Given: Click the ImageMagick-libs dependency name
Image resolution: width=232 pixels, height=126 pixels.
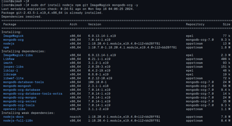Looking at the screenshot, I should [x=17, y=55].
